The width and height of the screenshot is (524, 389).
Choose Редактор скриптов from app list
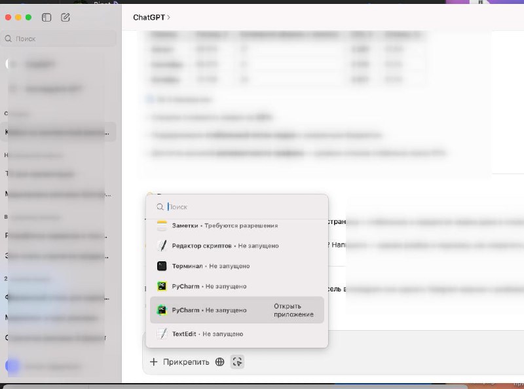237,246
